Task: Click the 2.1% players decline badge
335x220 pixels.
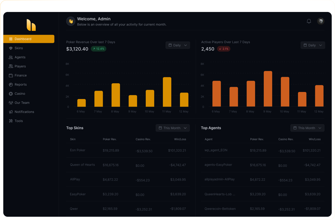Action: pyautogui.click(x=224, y=49)
